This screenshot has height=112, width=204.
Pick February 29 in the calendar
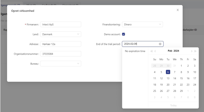coord(181,91)
